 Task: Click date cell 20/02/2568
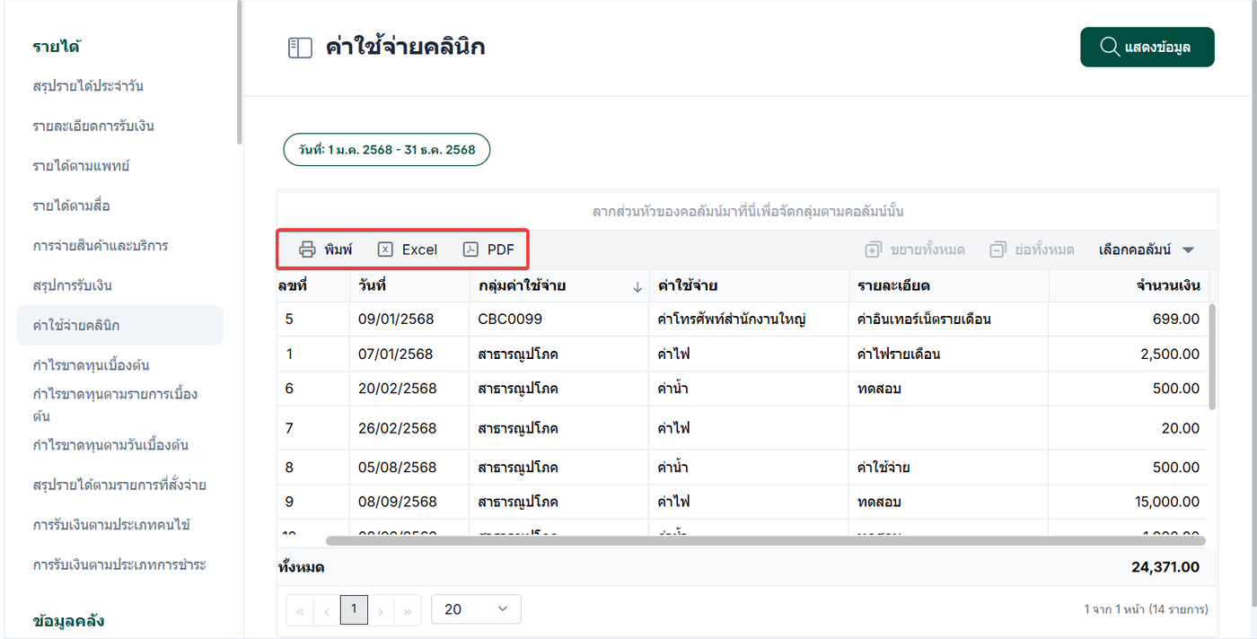tap(409, 389)
